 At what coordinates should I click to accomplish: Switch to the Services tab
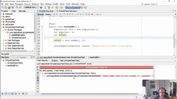(x=22, y=11)
